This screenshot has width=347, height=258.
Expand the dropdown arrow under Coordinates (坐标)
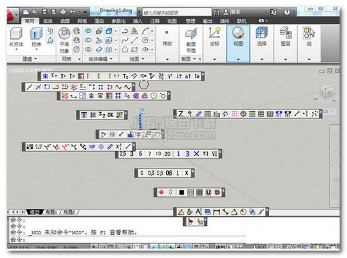click(x=215, y=59)
